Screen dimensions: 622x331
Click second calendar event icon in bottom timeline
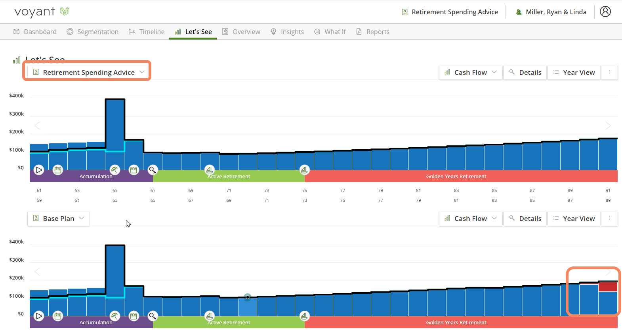134,316
